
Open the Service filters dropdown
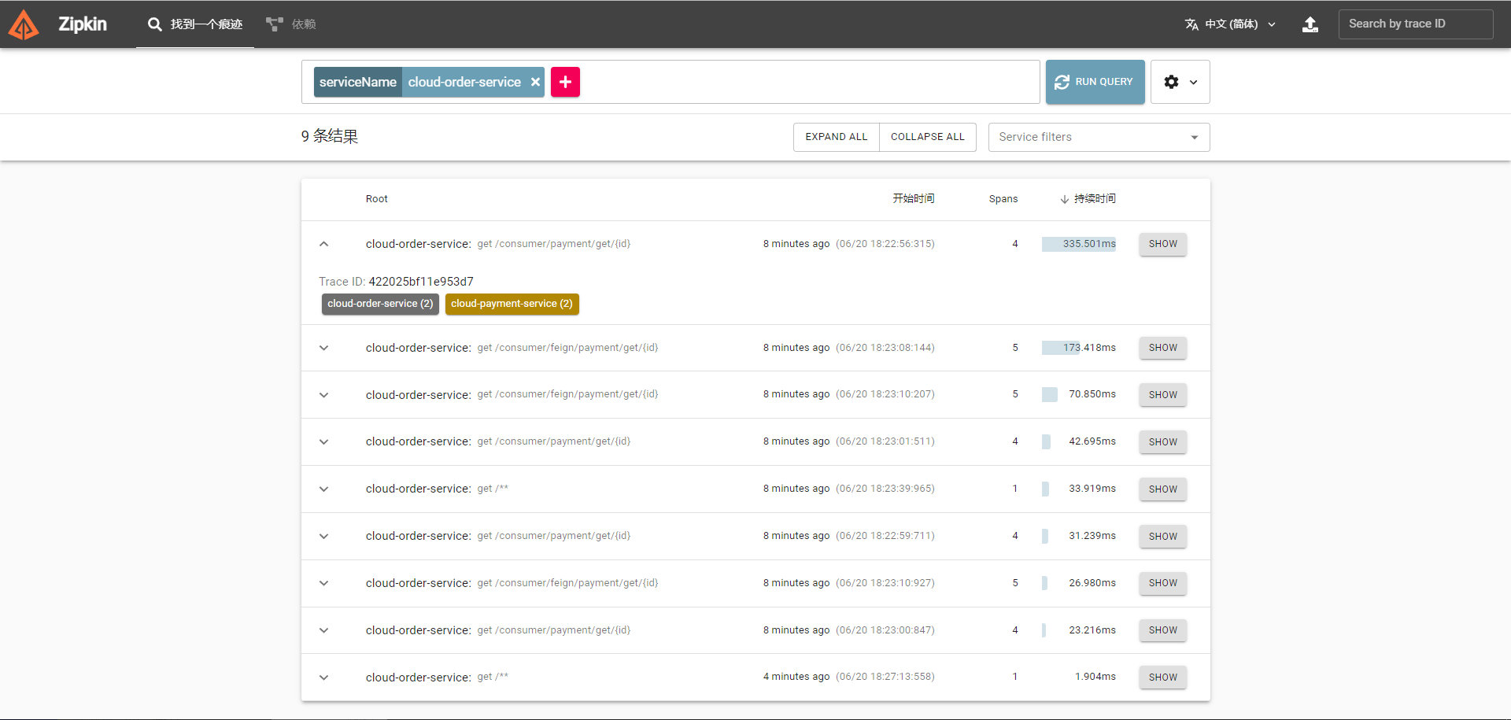click(1099, 137)
